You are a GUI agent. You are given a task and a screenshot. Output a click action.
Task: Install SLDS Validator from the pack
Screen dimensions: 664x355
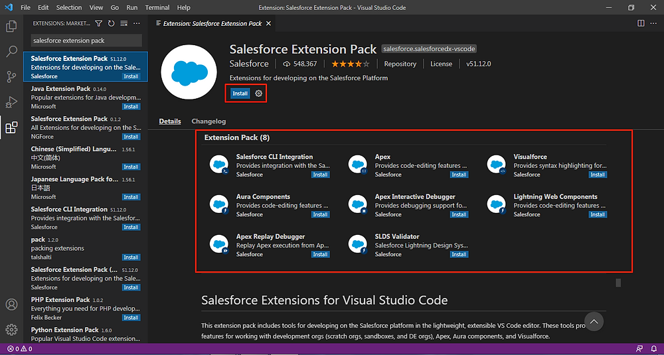click(459, 254)
